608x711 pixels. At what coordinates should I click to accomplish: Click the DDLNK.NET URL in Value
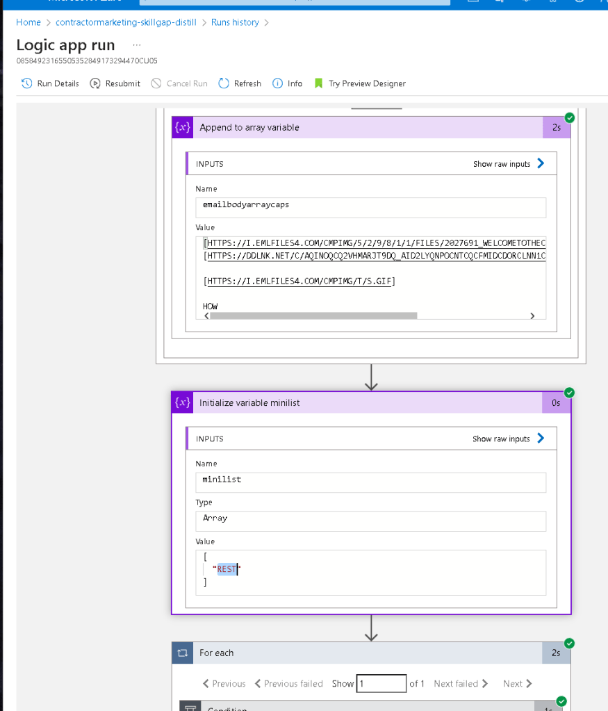377,256
